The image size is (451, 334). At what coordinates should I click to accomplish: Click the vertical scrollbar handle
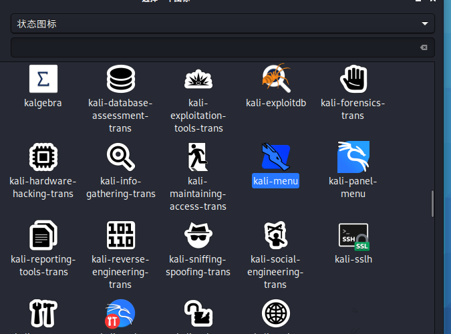click(432, 204)
